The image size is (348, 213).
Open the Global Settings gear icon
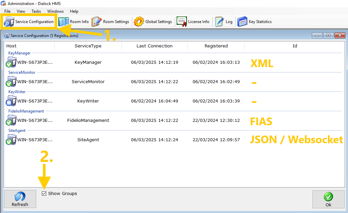pyautogui.click(x=139, y=22)
